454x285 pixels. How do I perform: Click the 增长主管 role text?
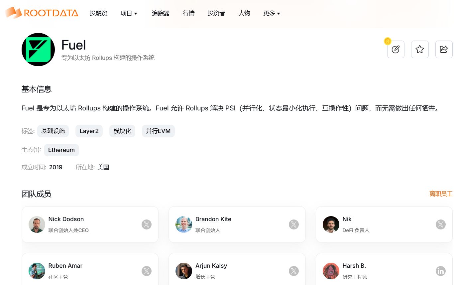click(205, 277)
